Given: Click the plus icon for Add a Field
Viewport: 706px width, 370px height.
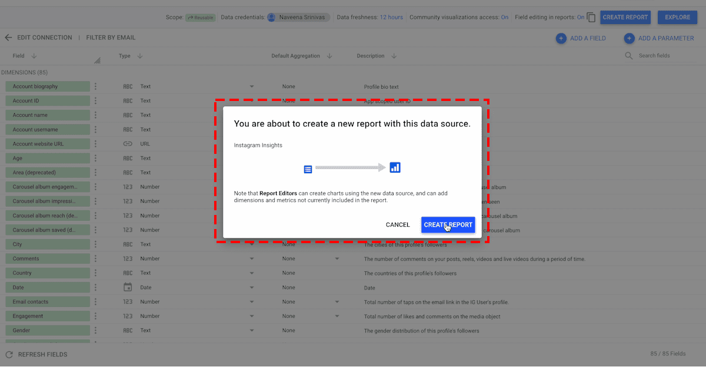Looking at the screenshot, I should (561, 38).
